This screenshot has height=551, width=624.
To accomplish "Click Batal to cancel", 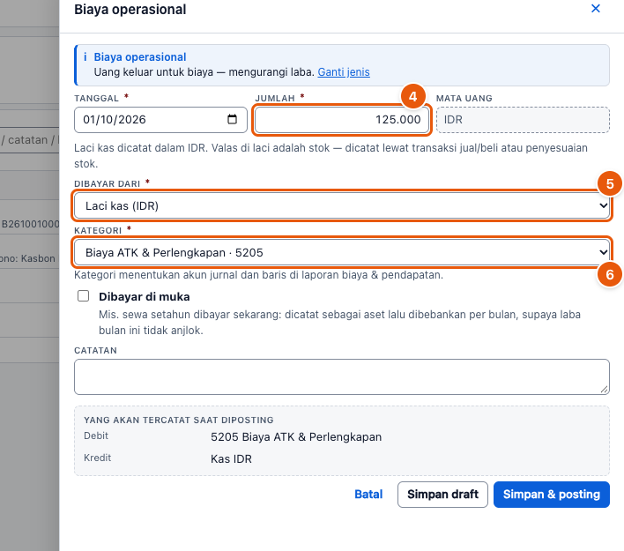I will pos(368,494).
